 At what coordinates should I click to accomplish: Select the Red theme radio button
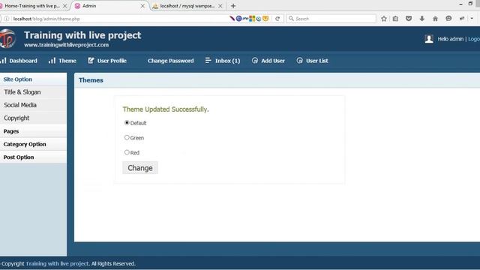[127, 152]
